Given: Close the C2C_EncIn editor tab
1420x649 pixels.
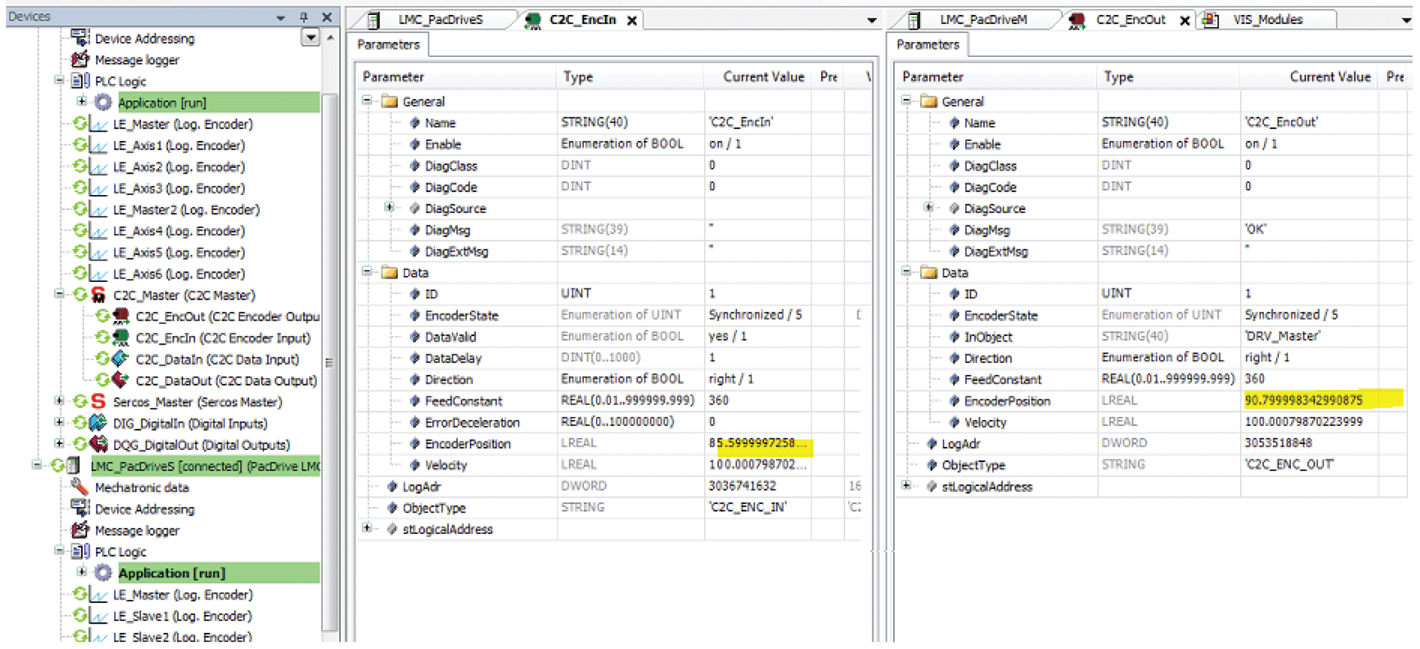Looking at the screenshot, I should point(632,21).
